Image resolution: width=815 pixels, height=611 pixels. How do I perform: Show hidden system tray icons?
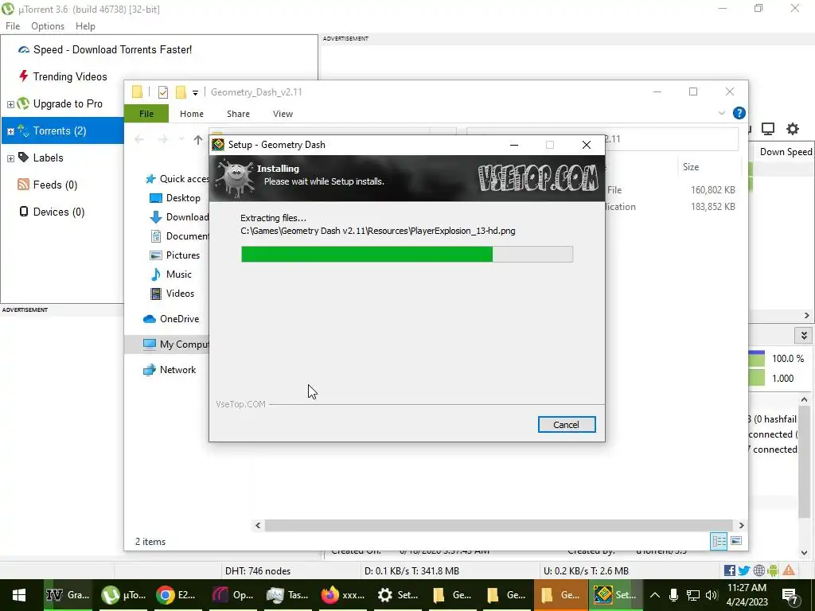pyautogui.click(x=655, y=595)
